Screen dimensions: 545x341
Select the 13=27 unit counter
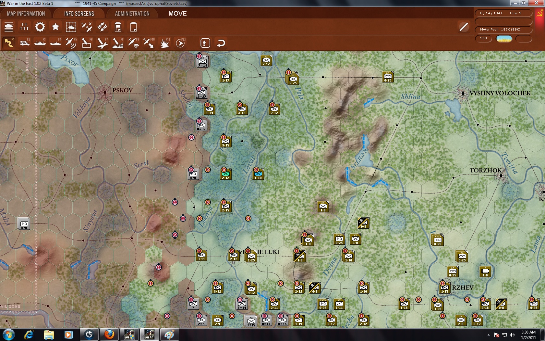click(201, 93)
